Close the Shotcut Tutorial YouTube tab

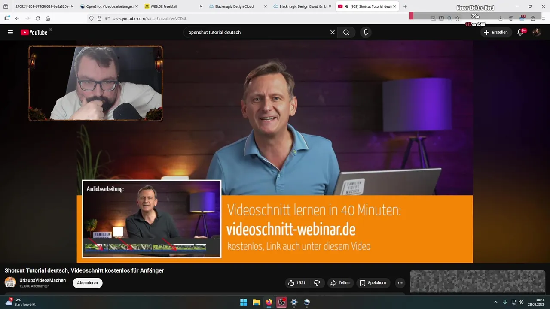pos(394,6)
